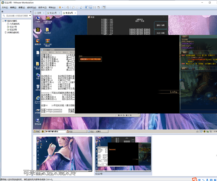
Task: Collapse the 我的计算机 tree node
Action: (x=3, y=21)
